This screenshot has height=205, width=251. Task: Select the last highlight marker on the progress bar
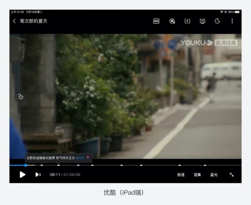[x=205, y=165]
